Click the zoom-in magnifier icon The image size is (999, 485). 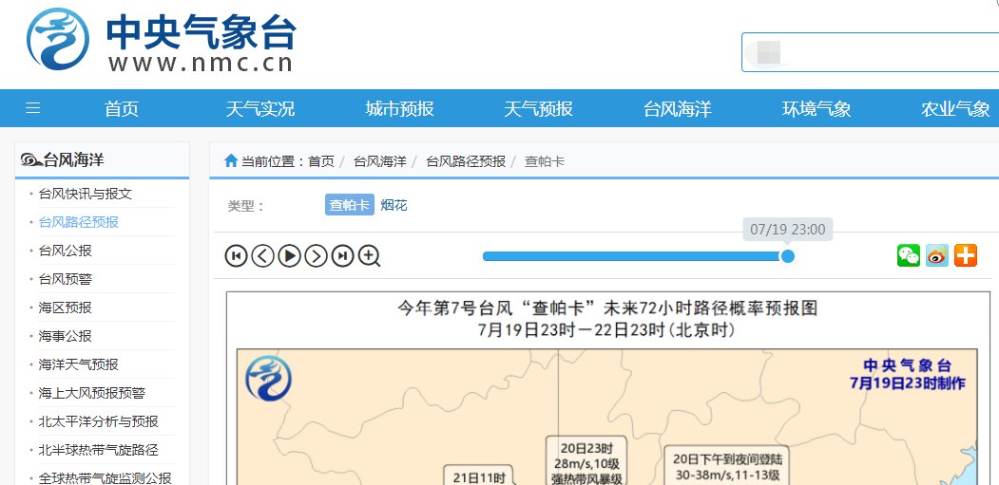369,255
